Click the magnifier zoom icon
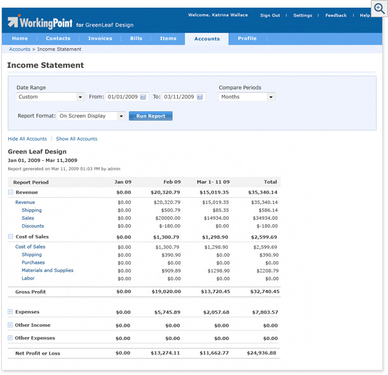Viewport: 388px width, 375px height. 379,8
